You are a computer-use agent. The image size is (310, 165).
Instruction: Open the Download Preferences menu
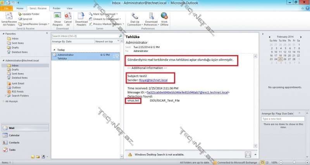pos(151,19)
